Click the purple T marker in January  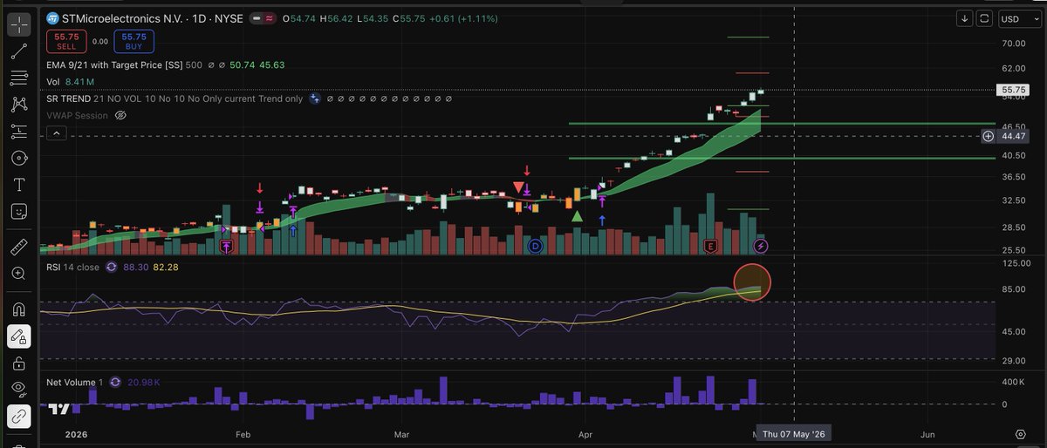tap(226, 248)
